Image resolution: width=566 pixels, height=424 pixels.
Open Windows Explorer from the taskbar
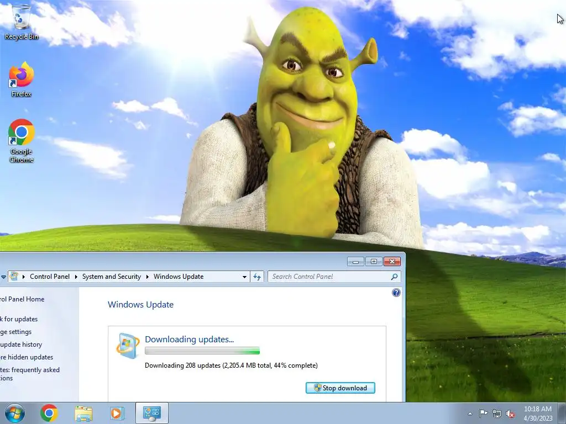pyautogui.click(x=83, y=413)
